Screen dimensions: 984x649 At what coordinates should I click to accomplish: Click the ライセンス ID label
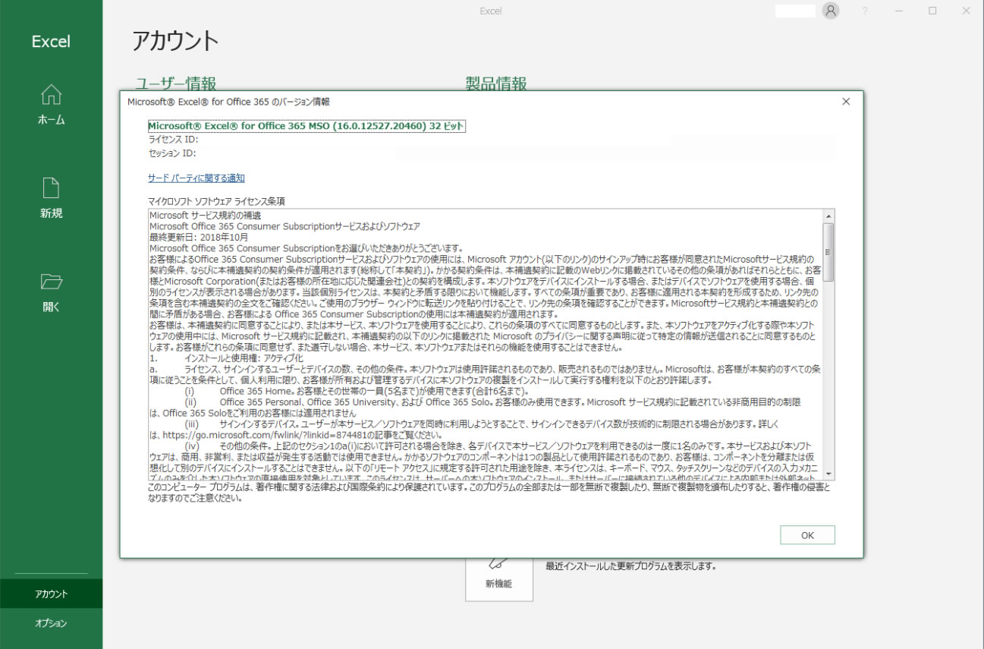click(x=174, y=140)
